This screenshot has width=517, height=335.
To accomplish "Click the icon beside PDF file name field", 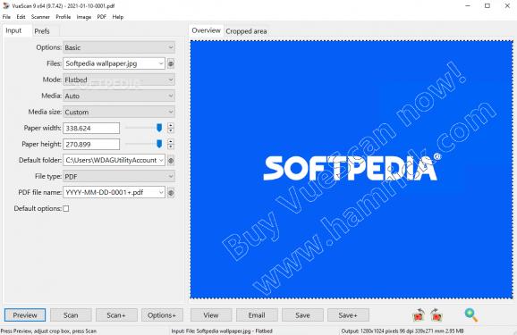I will 171,193.
